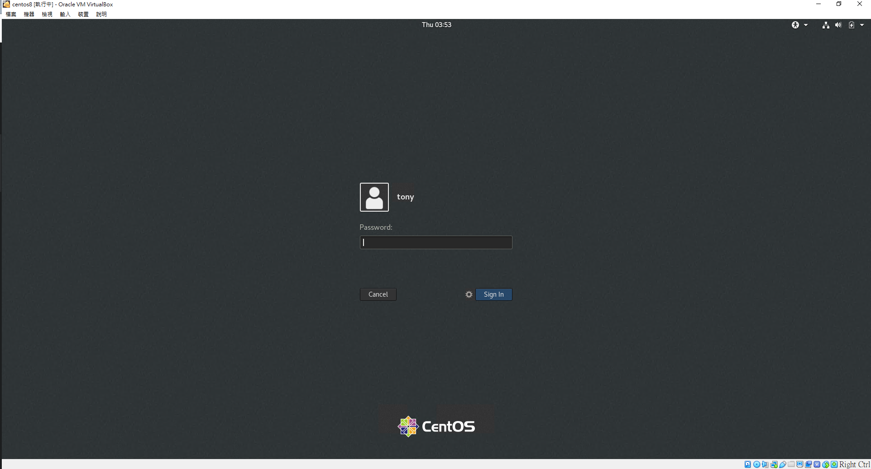Screen dimensions: 871x469
Task: Expand accessibility menu dropdown arrow
Action: click(806, 25)
